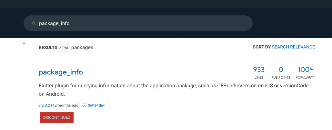Viewport: 332px width, 130px height.
Task: Click the 2098 results count badge
Action: pyautogui.click(x=64, y=48)
